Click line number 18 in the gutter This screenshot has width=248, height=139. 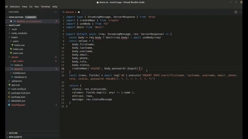point(63,76)
